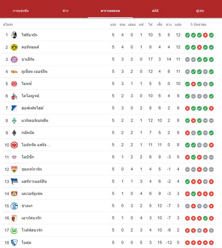Open the Wolfsburg green W logo
This screenshot has width=222, height=248.
click(14, 230)
